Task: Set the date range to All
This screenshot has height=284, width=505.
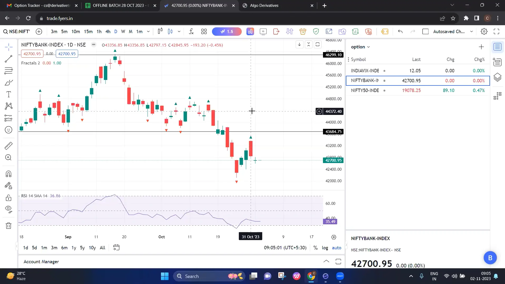Action: coord(103,248)
